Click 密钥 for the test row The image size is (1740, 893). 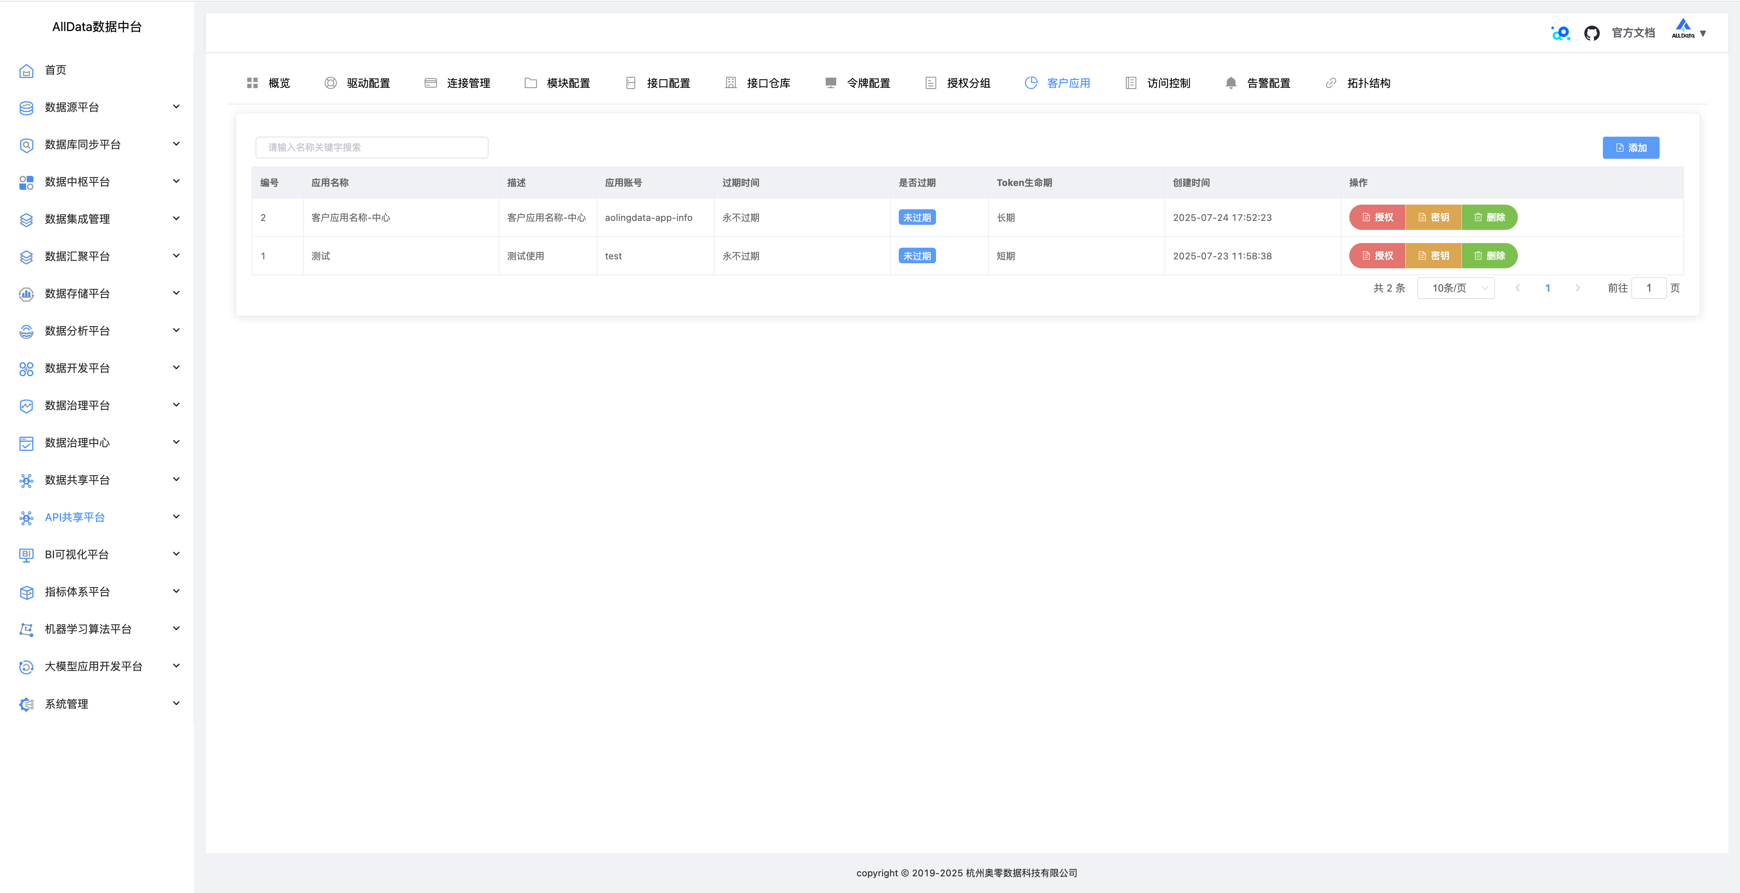[1433, 256]
